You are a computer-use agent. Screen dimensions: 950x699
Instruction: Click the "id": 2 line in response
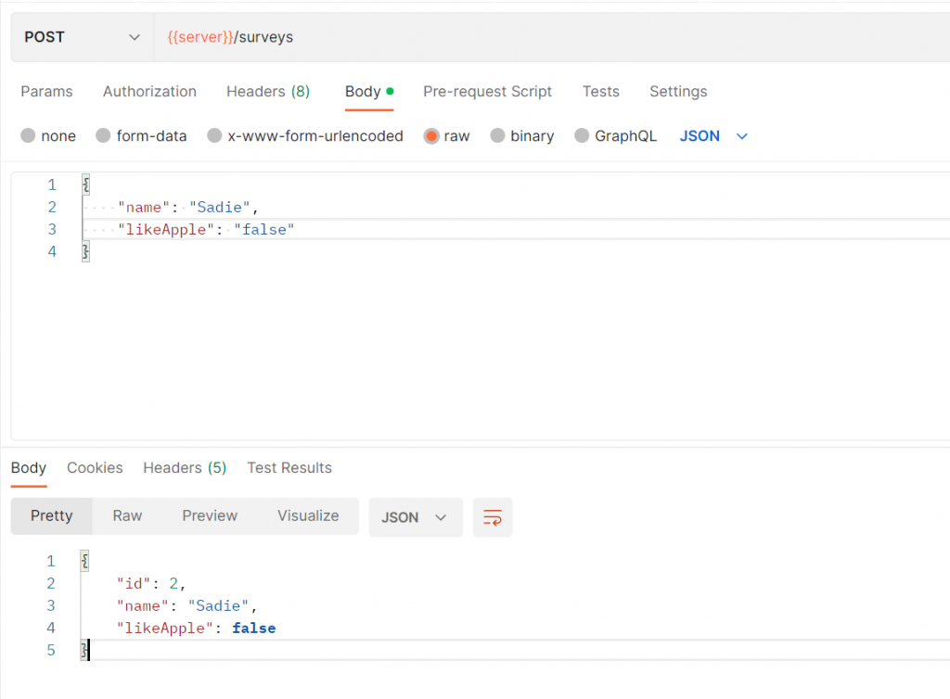151,584
